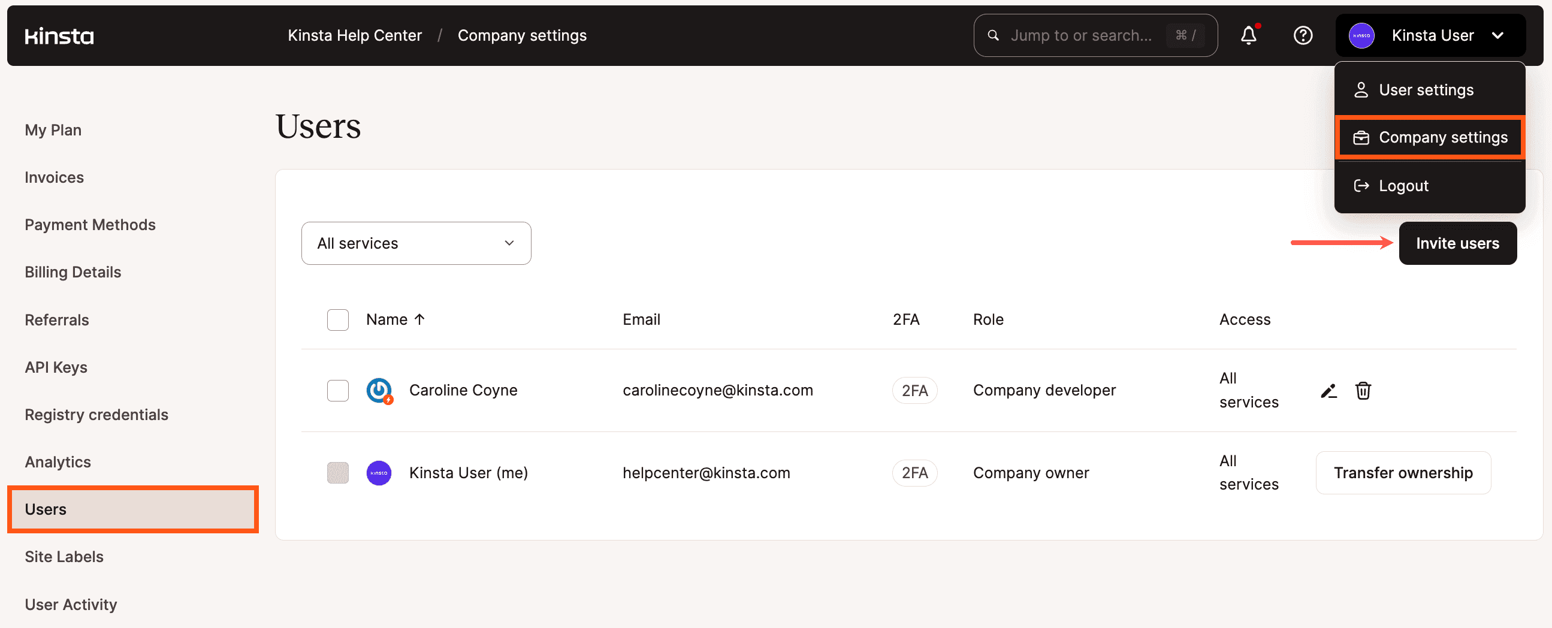Click the search magnifier icon

pyautogui.click(x=993, y=35)
